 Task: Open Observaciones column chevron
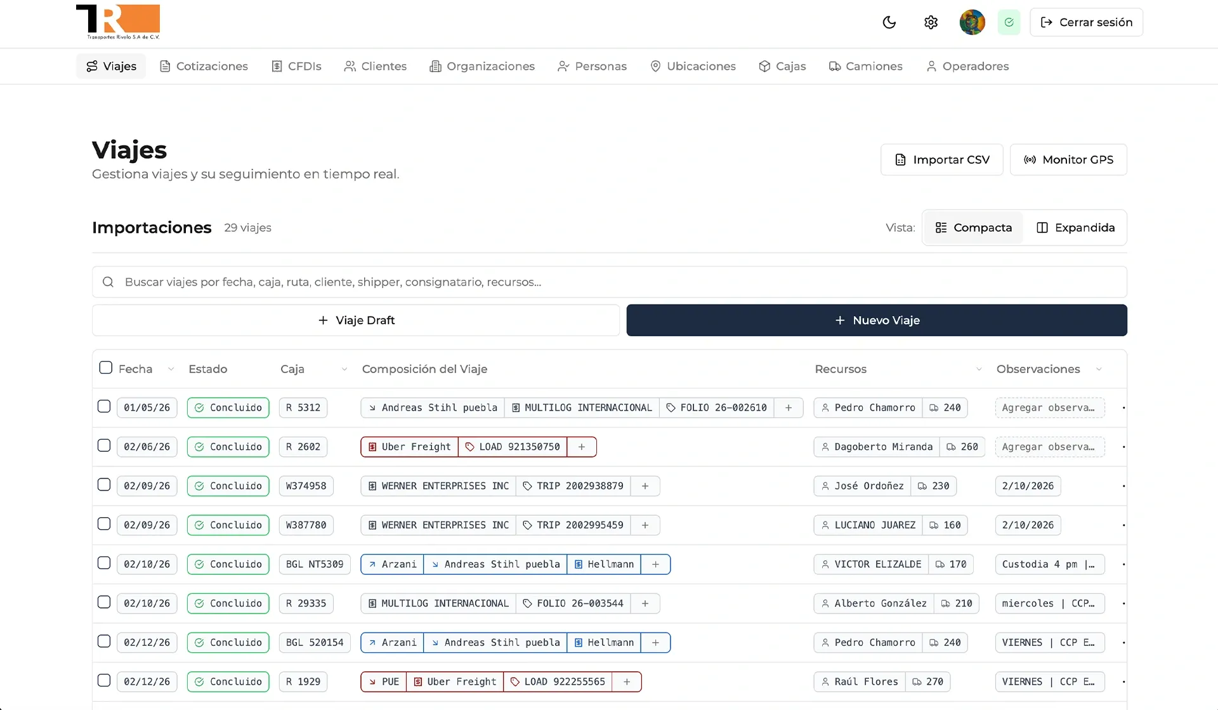1099,369
